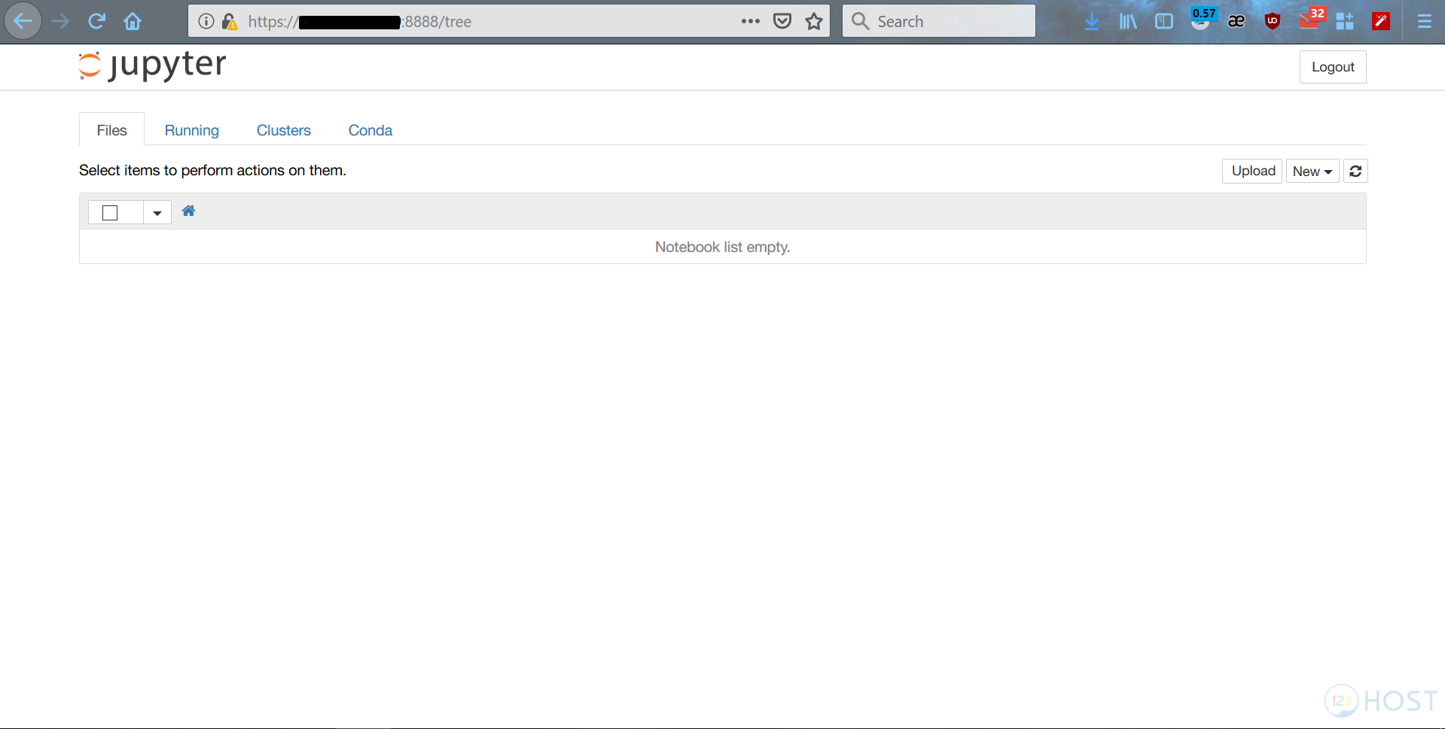Toggle the browser sidebar view
The height and width of the screenshot is (729, 1445).
(x=1163, y=21)
